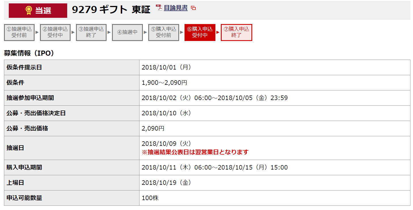Click the 当選 award ribbon icon

[29, 10]
